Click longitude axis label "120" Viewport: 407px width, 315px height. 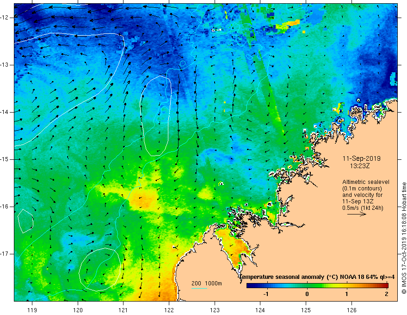(x=78, y=310)
